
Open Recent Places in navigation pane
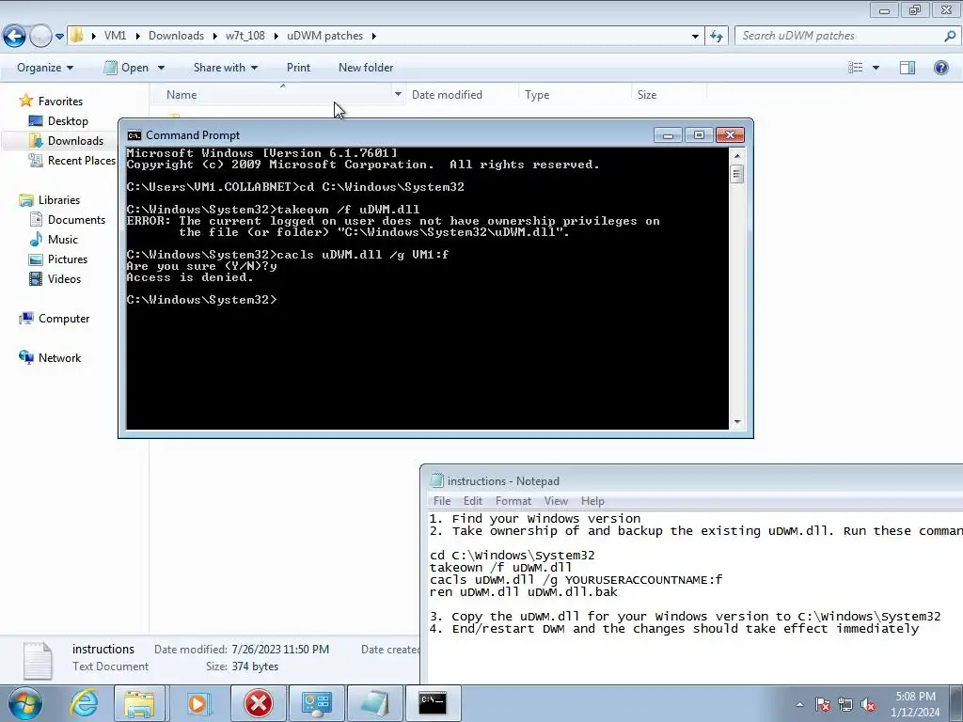(81, 160)
